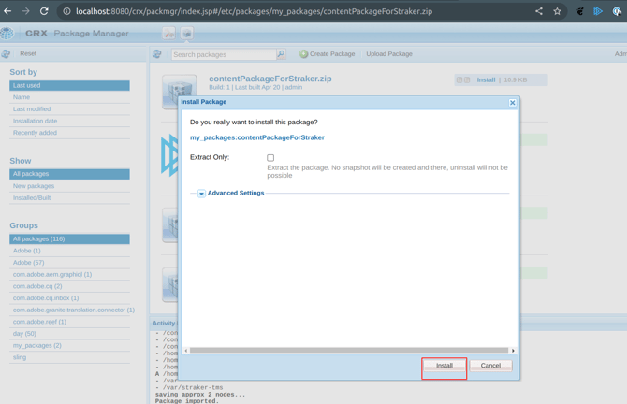Click the CRX logo icon

pyautogui.click(x=7, y=34)
